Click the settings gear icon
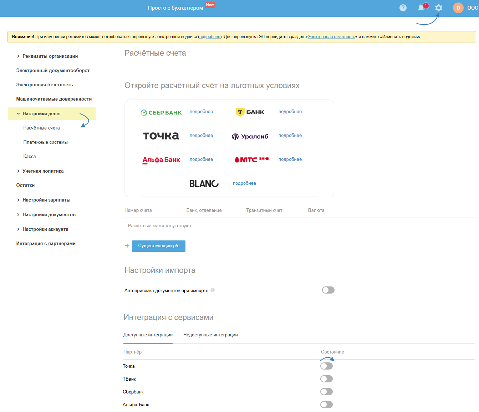 (439, 8)
